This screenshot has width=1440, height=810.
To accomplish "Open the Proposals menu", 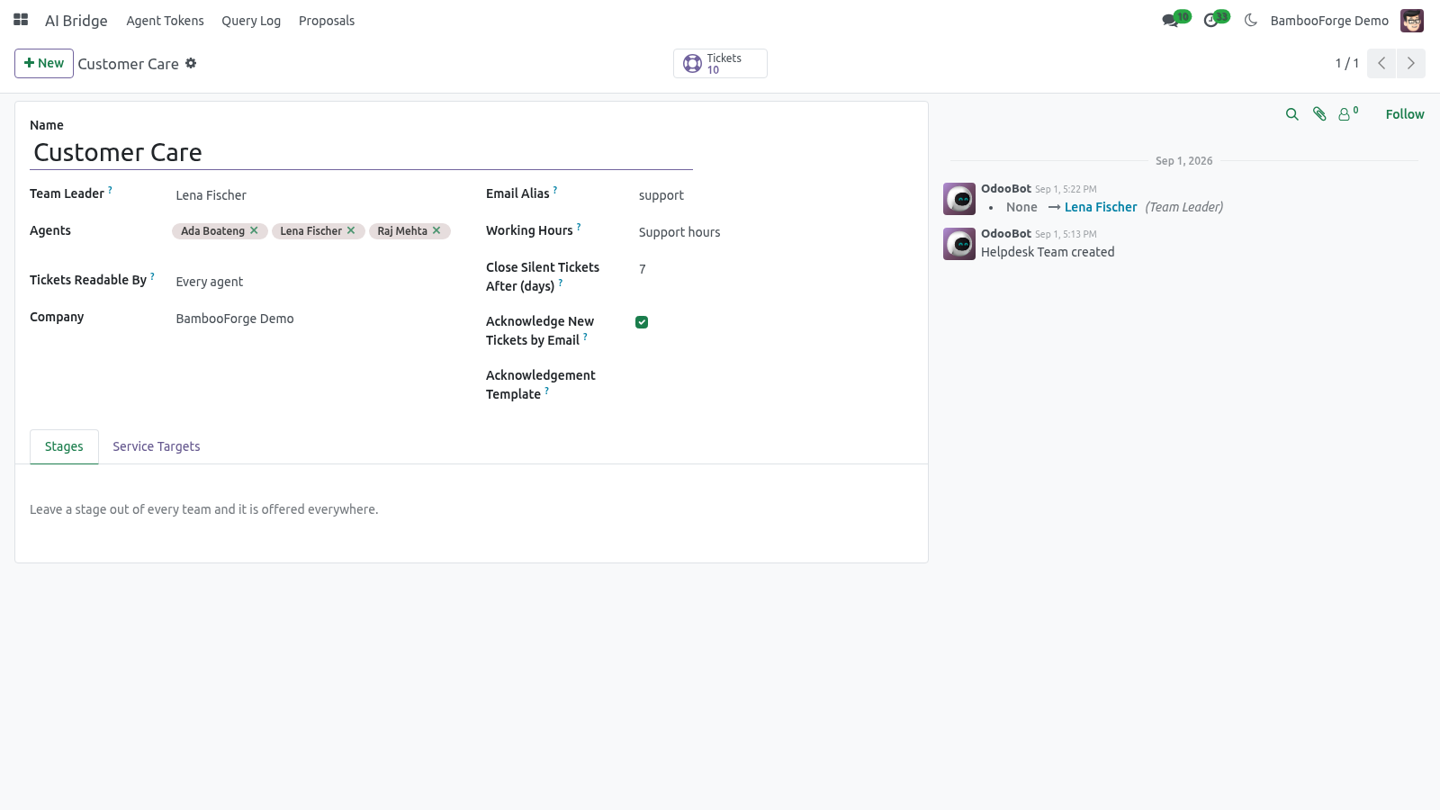I will (327, 21).
